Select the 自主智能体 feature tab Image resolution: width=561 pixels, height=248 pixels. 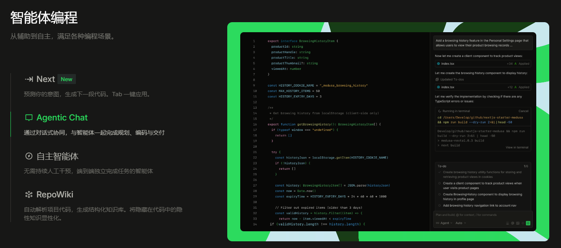tap(57, 156)
